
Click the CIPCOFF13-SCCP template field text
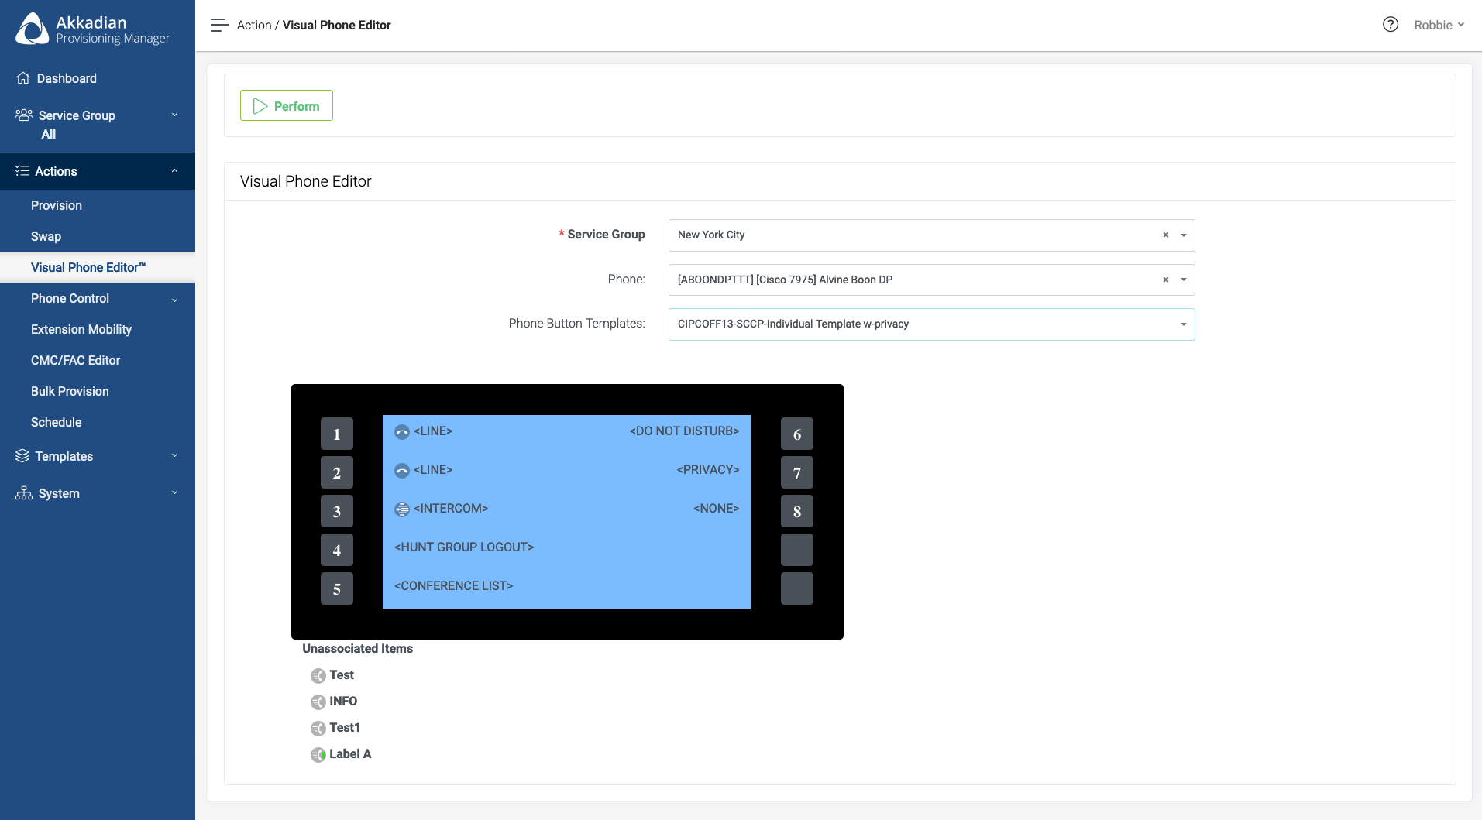click(793, 324)
